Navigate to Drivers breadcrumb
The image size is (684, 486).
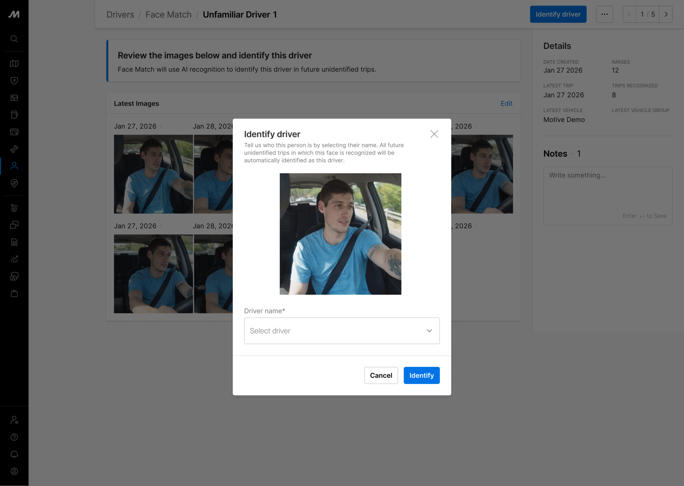click(x=120, y=14)
